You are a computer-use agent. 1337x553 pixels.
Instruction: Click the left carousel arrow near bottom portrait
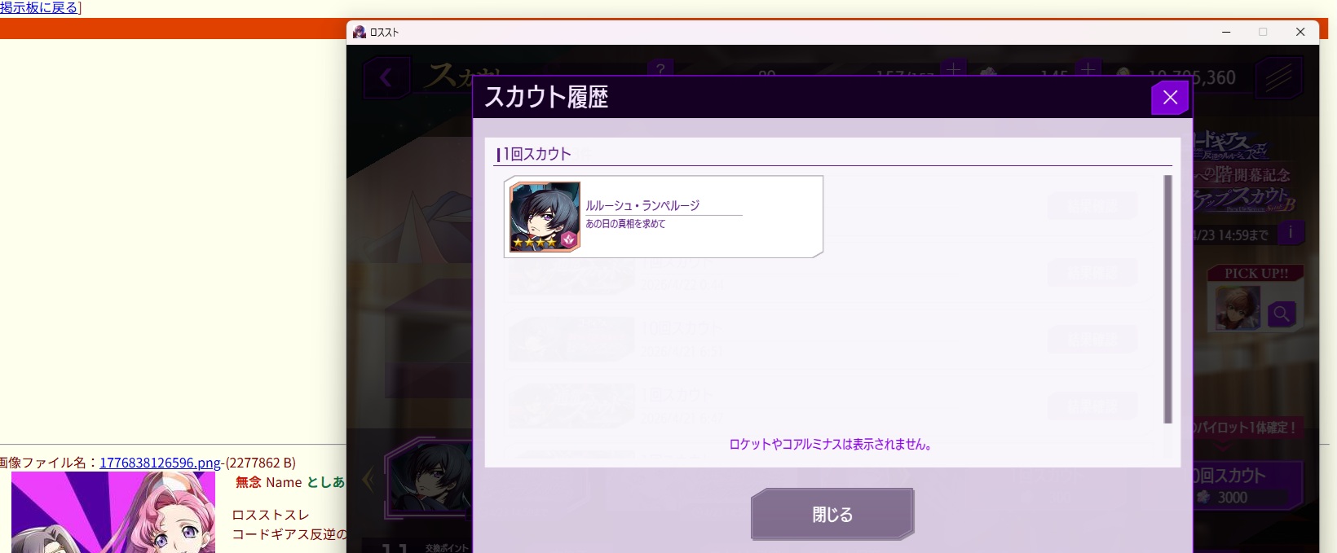[368, 479]
